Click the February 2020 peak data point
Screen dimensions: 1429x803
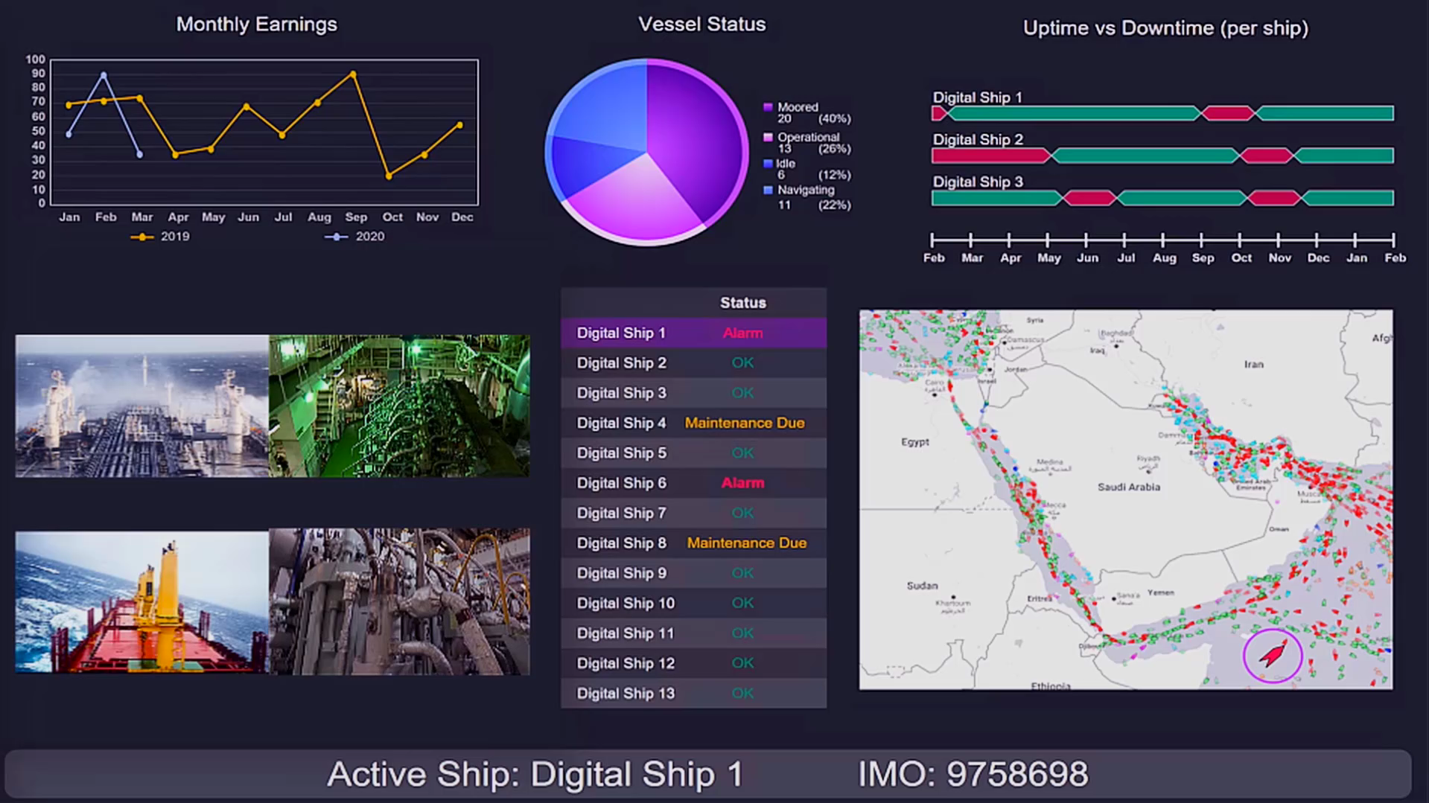pos(104,75)
